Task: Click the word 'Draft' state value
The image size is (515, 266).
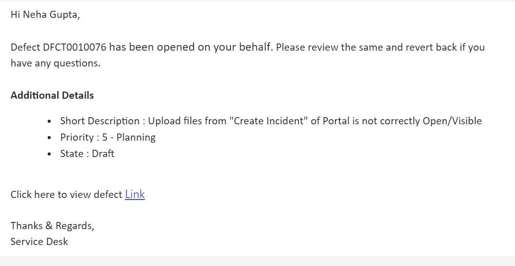Action: pos(103,154)
